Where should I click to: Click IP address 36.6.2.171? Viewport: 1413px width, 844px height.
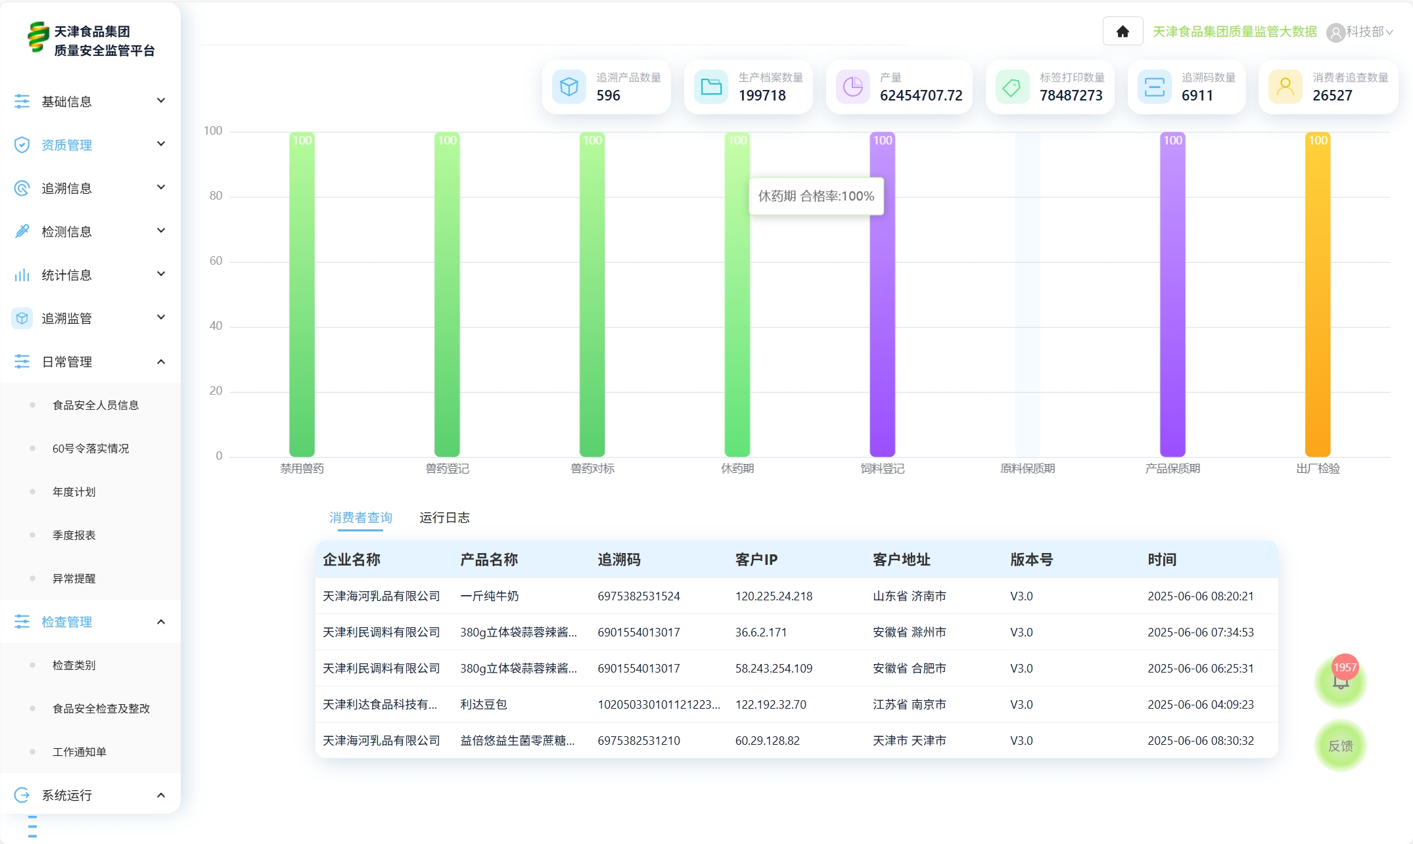point(761,632)
